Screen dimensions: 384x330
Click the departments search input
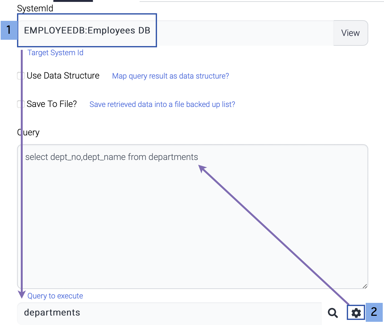(169, 313)
